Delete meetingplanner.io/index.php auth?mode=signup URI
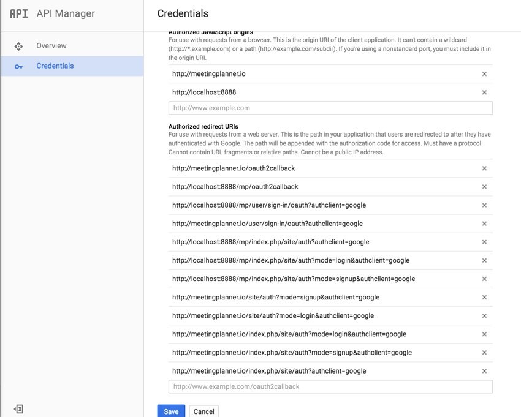Image resolution: width=521 pixels, height=417 pixels. (x=484, y=353)
